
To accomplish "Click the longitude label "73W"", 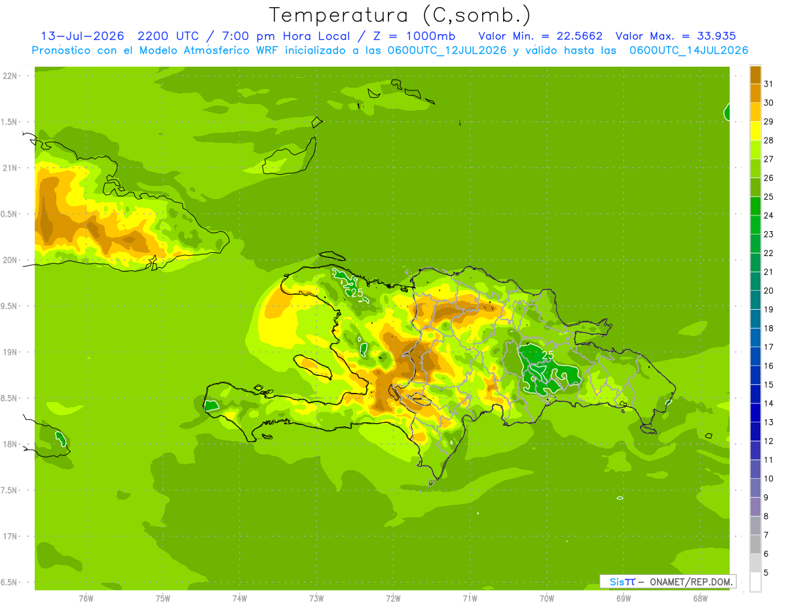I will click(316, 598).
